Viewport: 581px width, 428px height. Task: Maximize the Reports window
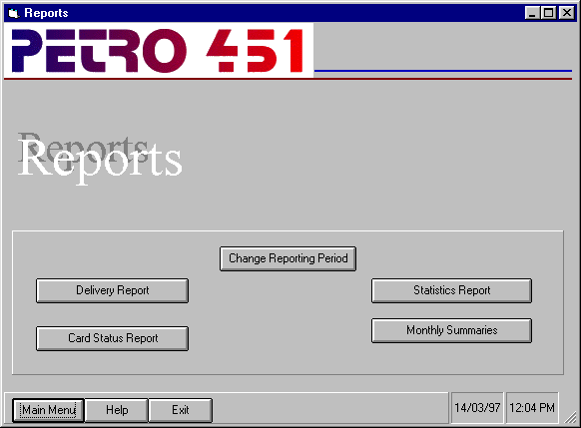(548, 13)
